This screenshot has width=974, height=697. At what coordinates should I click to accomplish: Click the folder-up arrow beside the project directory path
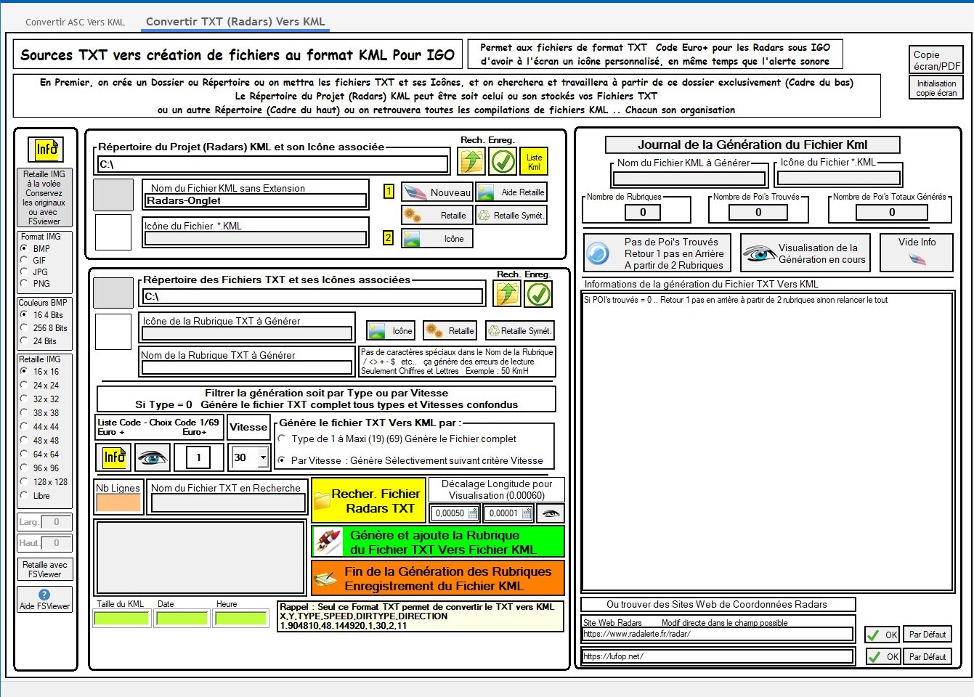click(471, 160)
